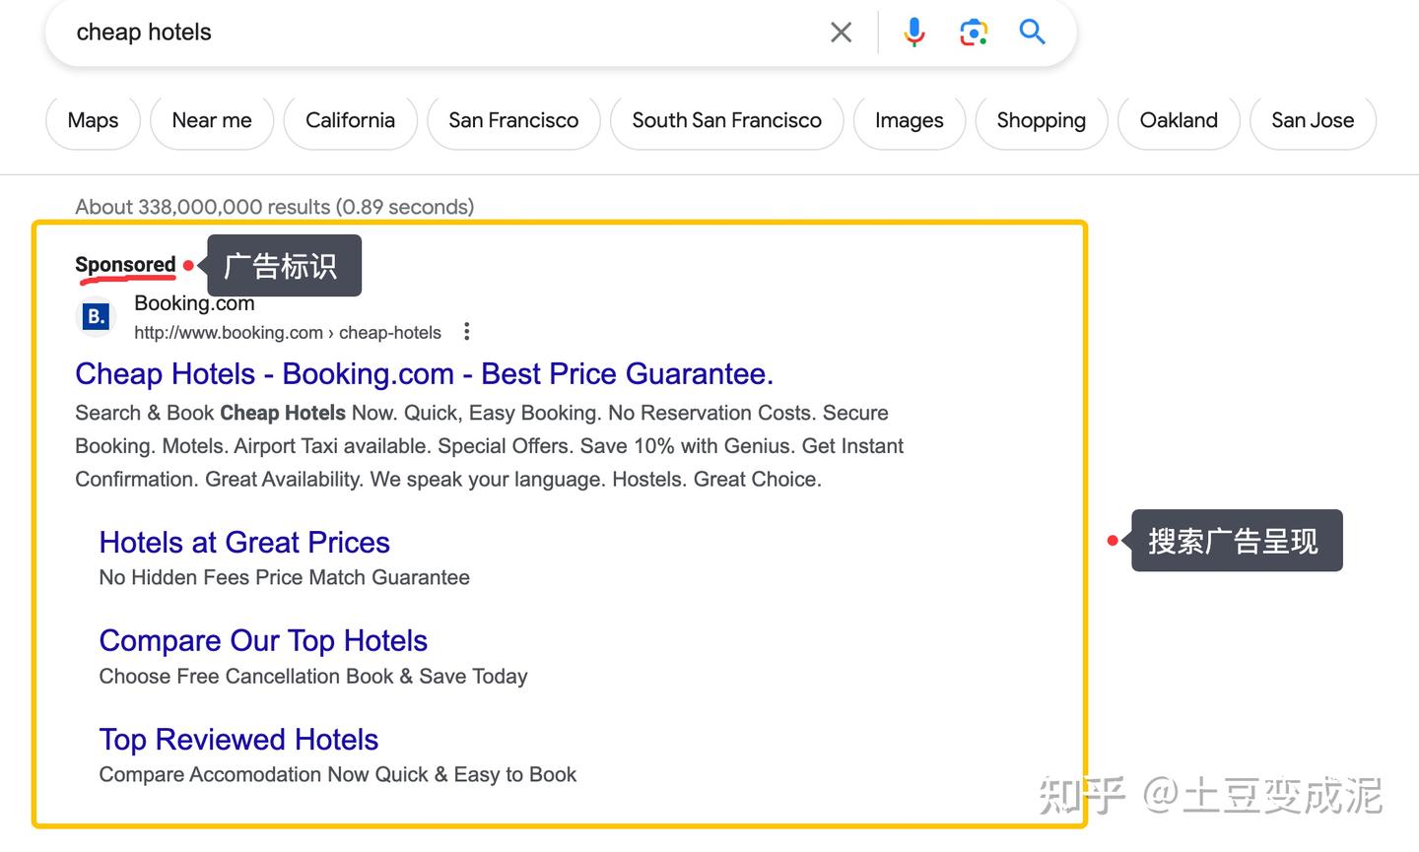
Task: Filter results by California chip
Action: pos(350,120)
